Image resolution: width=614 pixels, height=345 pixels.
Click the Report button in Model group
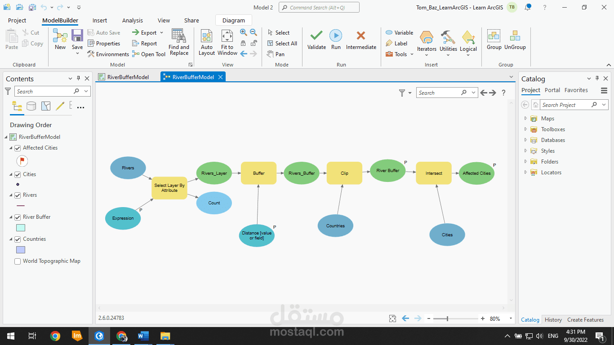pyautogui.click(x=145, y=44)
